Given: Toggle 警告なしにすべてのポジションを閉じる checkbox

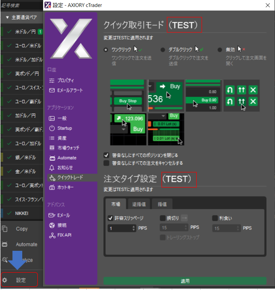Looking at the screenshot, I should pos(106,155).
